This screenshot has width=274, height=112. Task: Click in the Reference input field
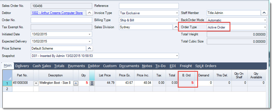pyautogui.click(x=149, y=6)
